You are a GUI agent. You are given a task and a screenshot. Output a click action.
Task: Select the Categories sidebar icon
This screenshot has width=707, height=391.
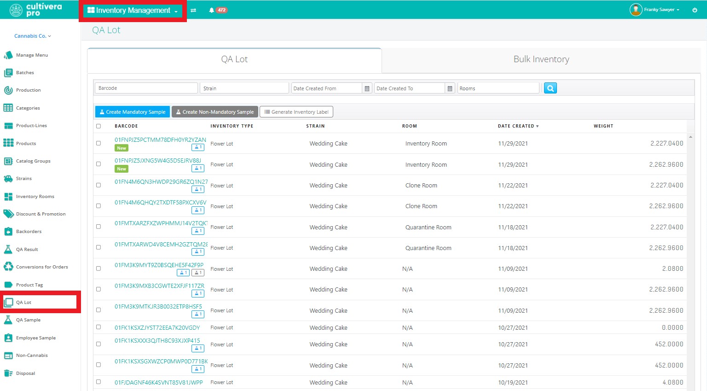(x=8, y=108)
